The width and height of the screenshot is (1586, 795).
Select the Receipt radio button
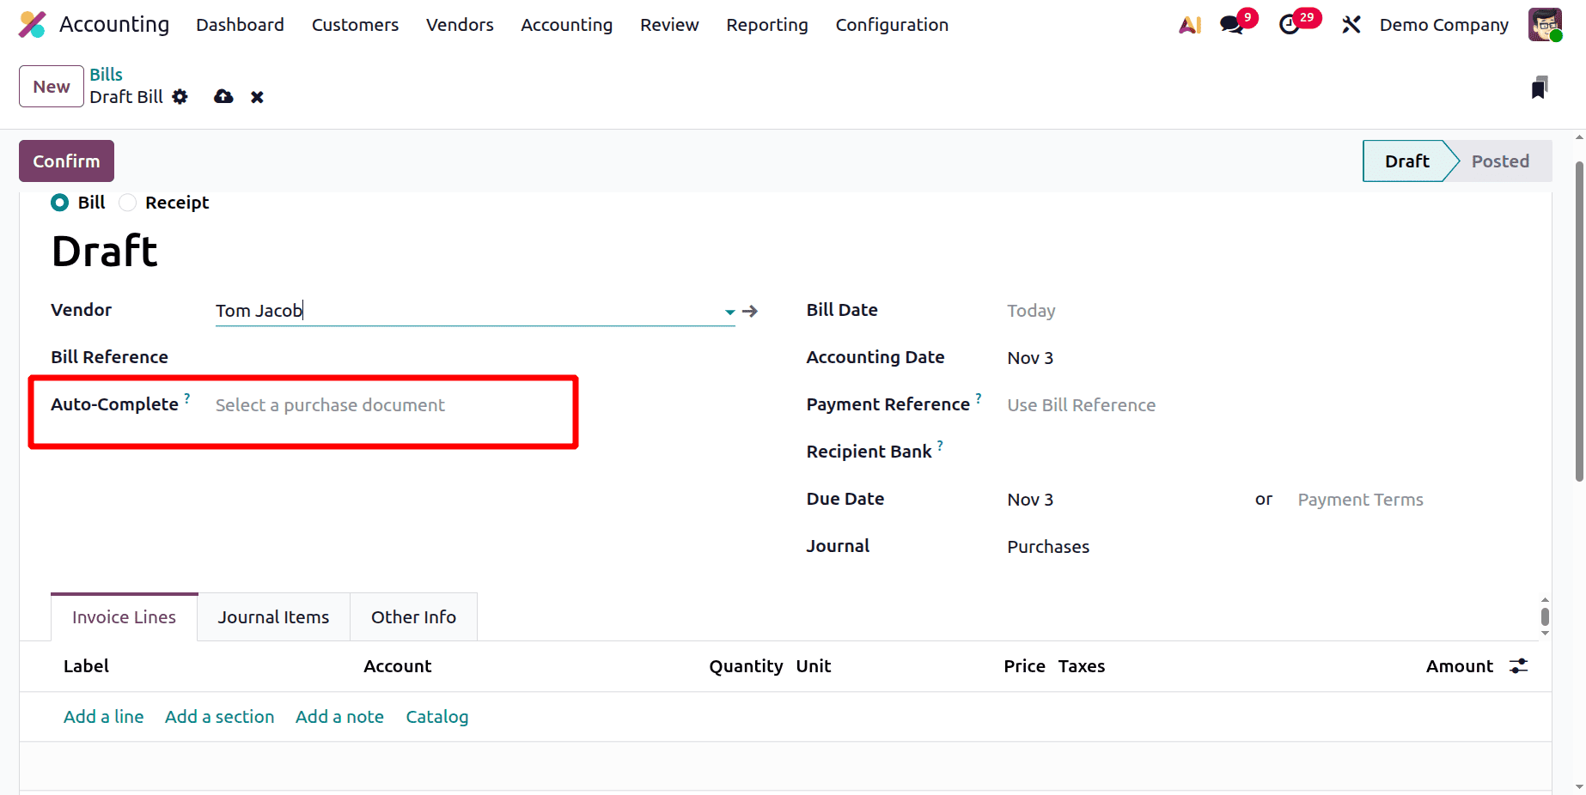(127, 203)
